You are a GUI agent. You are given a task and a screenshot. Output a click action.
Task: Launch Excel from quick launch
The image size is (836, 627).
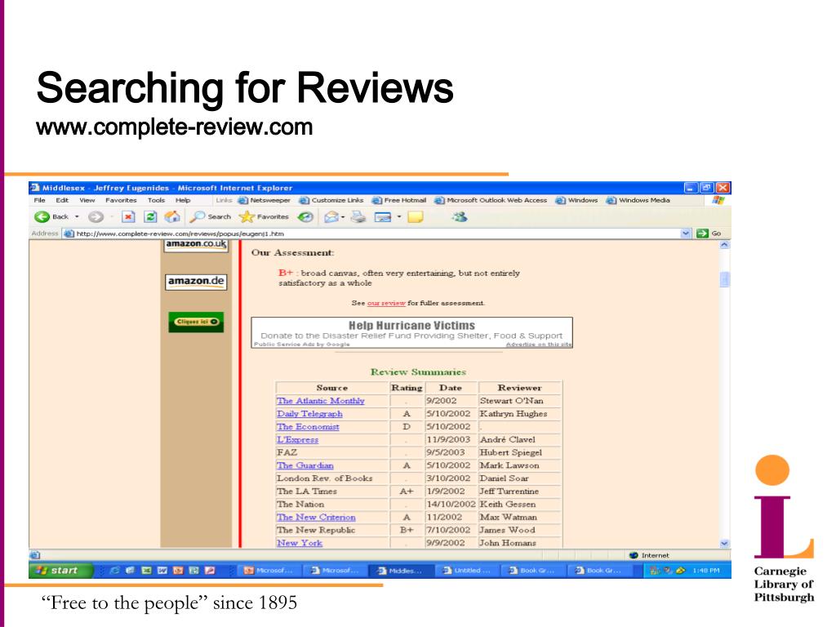click(146, 570)
